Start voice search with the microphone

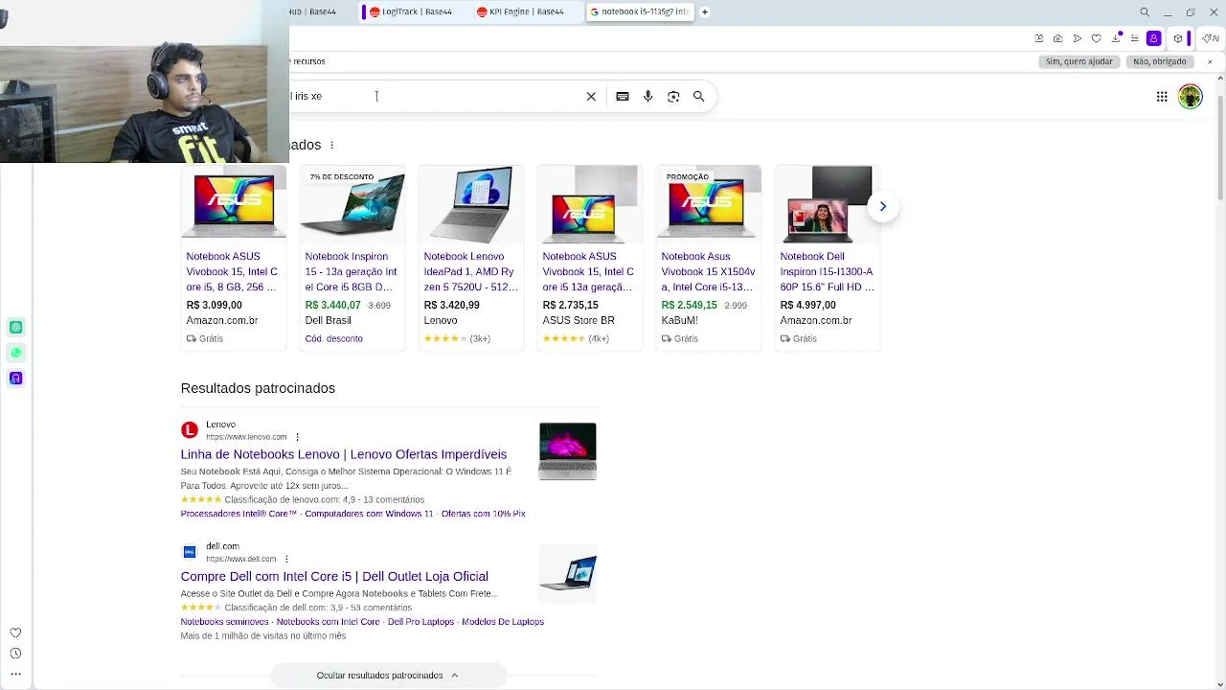tap(648, 96)
